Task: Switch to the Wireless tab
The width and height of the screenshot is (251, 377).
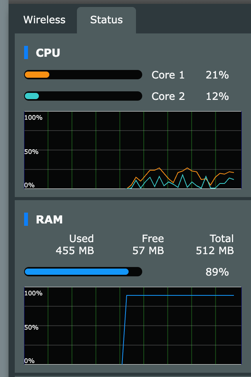Action: click(x=44, y=20)
